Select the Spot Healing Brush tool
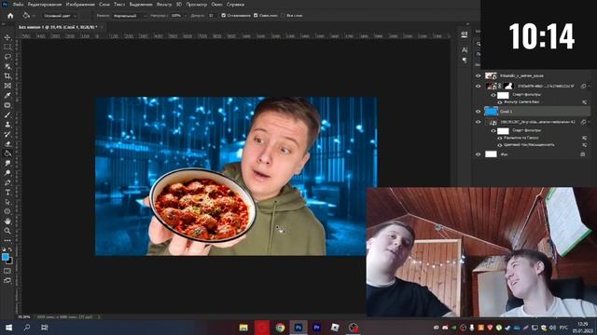597x335 pixels. [7, 105]
